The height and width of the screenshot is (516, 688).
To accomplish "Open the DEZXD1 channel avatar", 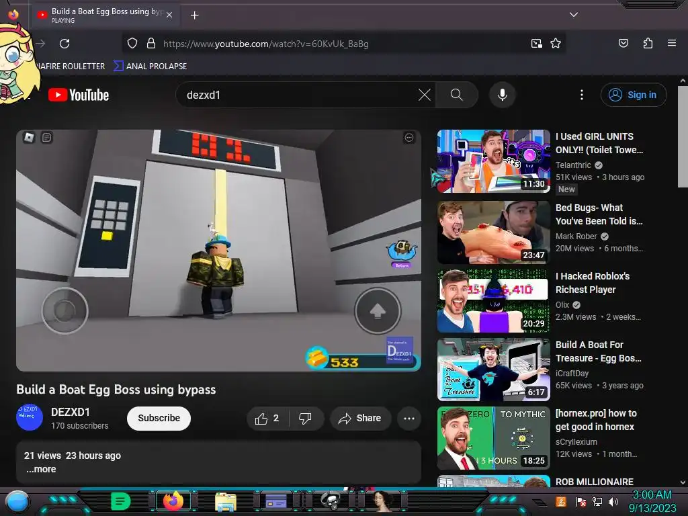I will [30, 417].
